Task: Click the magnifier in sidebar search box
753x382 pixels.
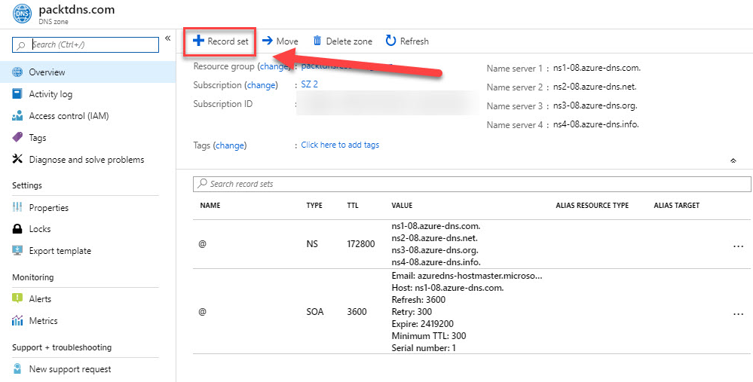Action: tap(21, 44)
